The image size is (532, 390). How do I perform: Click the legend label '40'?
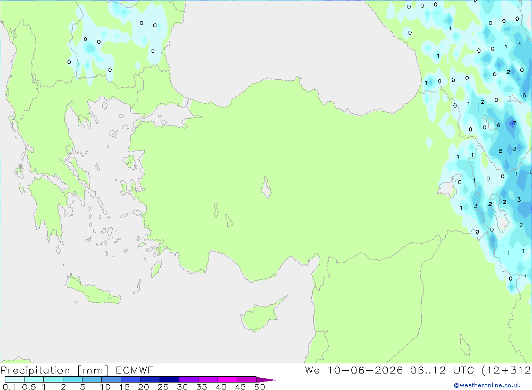[221, 387]
